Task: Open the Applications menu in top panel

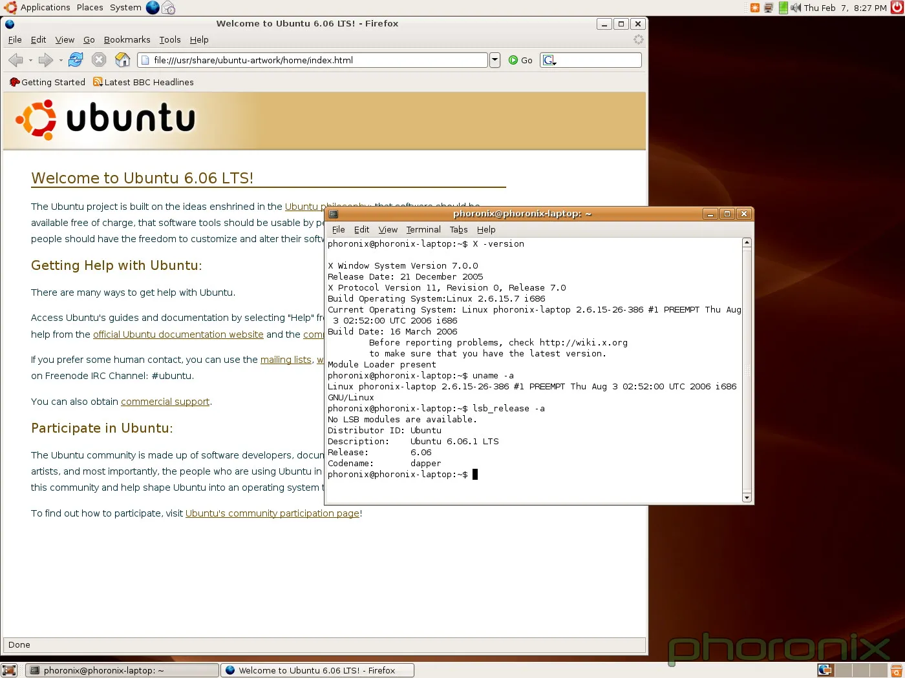Action: (x=45, y=8)
